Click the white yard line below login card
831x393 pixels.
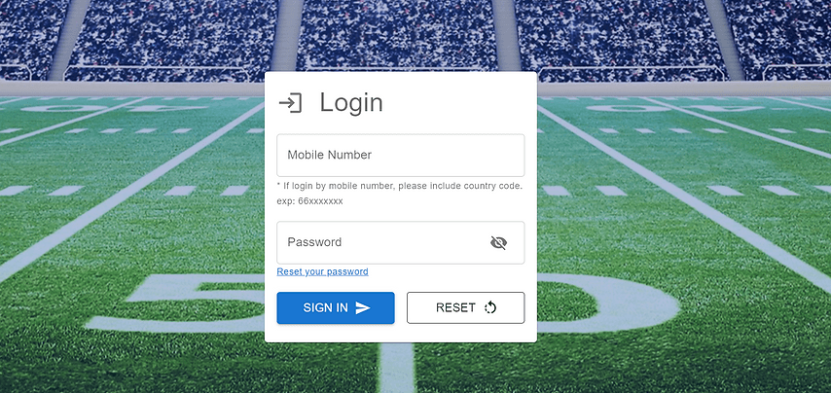[397, 368]
